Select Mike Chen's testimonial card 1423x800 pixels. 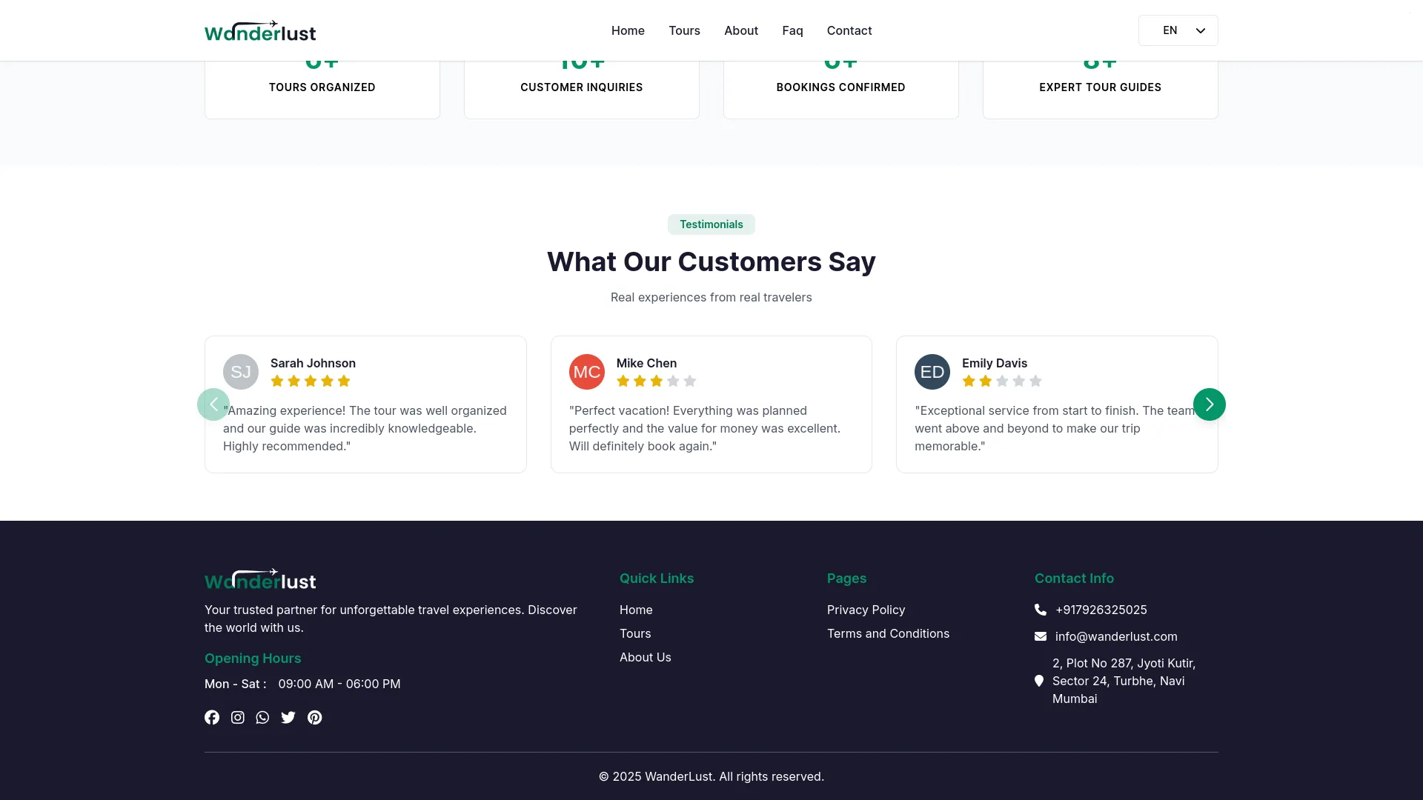tap(711, 404)
